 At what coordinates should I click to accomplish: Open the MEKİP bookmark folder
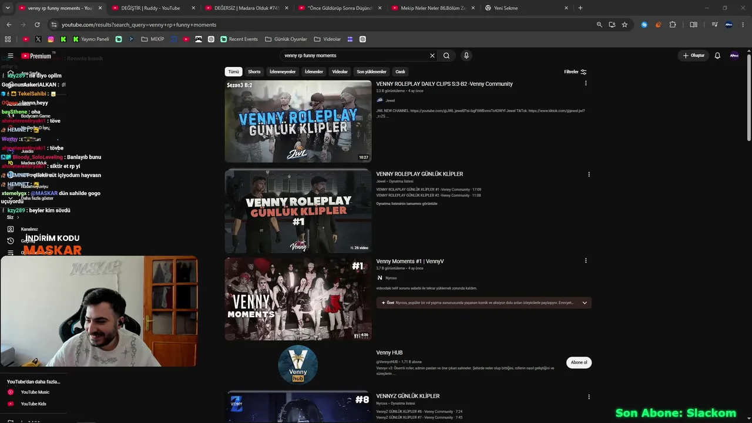153,39
